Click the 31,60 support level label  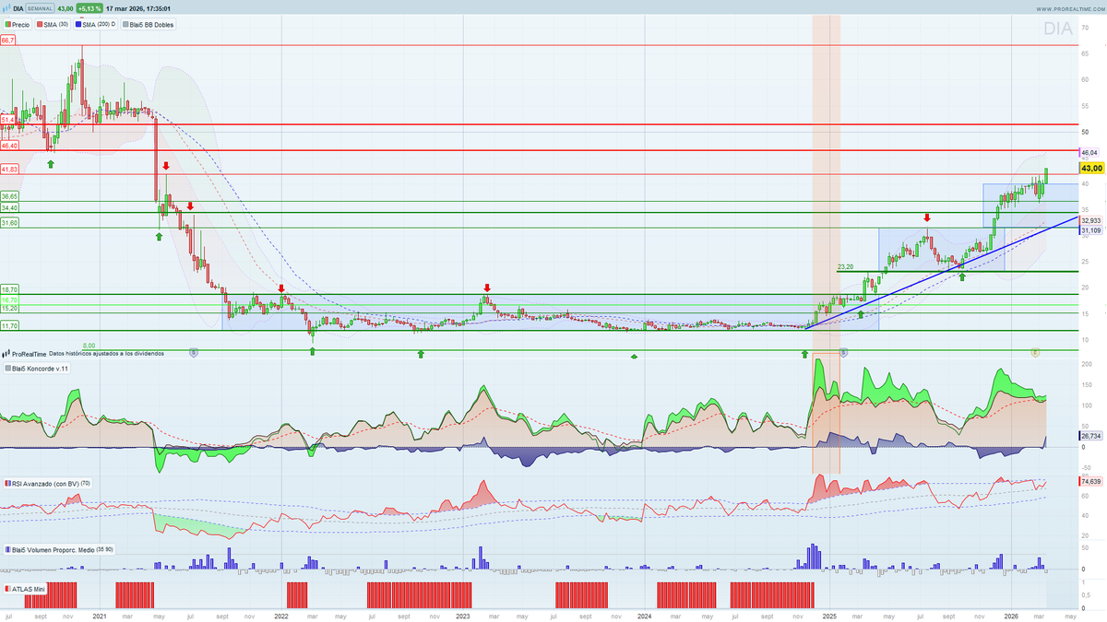pos(10,223)
